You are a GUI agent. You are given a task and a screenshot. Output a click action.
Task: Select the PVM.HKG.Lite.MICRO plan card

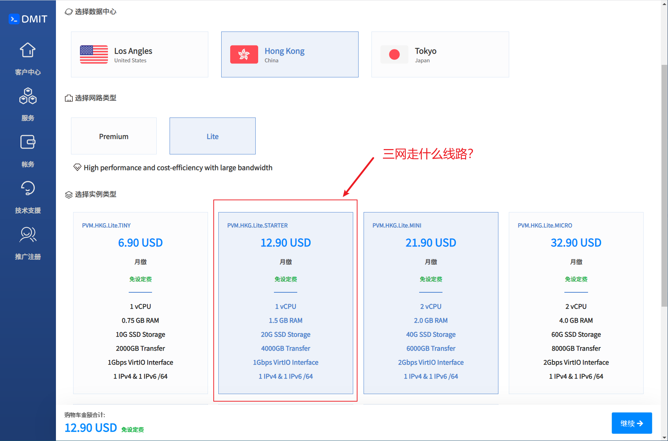[576, 303]
